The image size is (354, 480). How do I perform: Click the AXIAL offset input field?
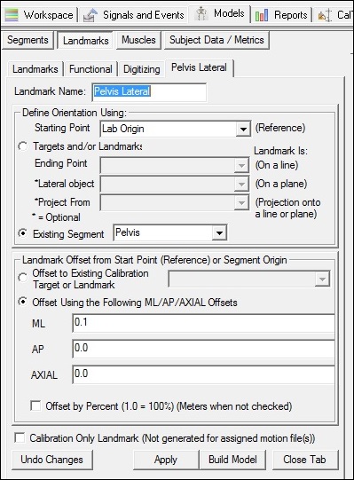pos(204,374)
